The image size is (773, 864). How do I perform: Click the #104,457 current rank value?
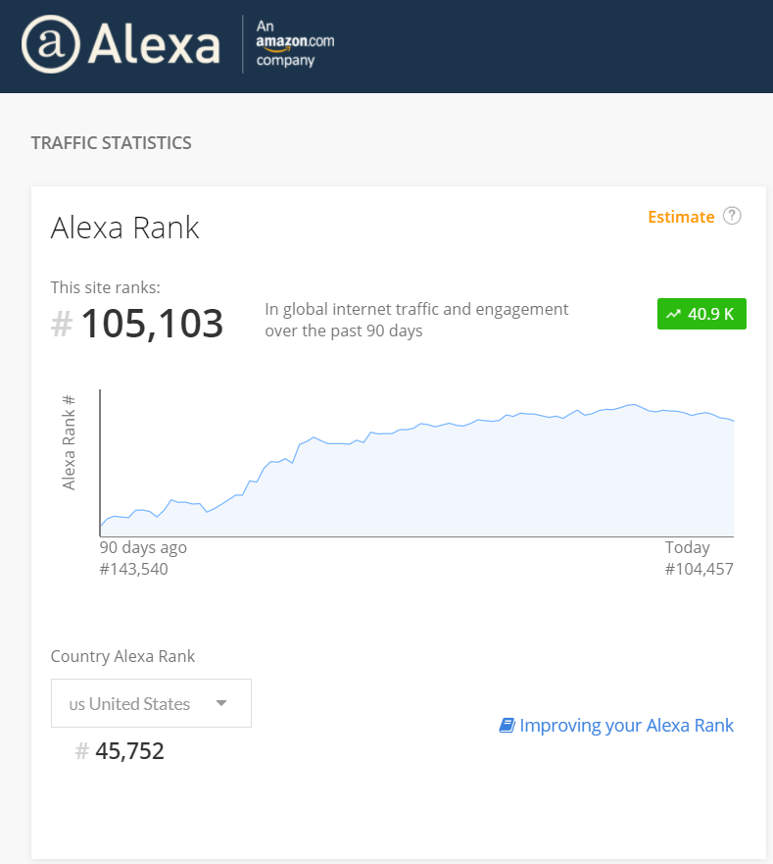point(700,569)
